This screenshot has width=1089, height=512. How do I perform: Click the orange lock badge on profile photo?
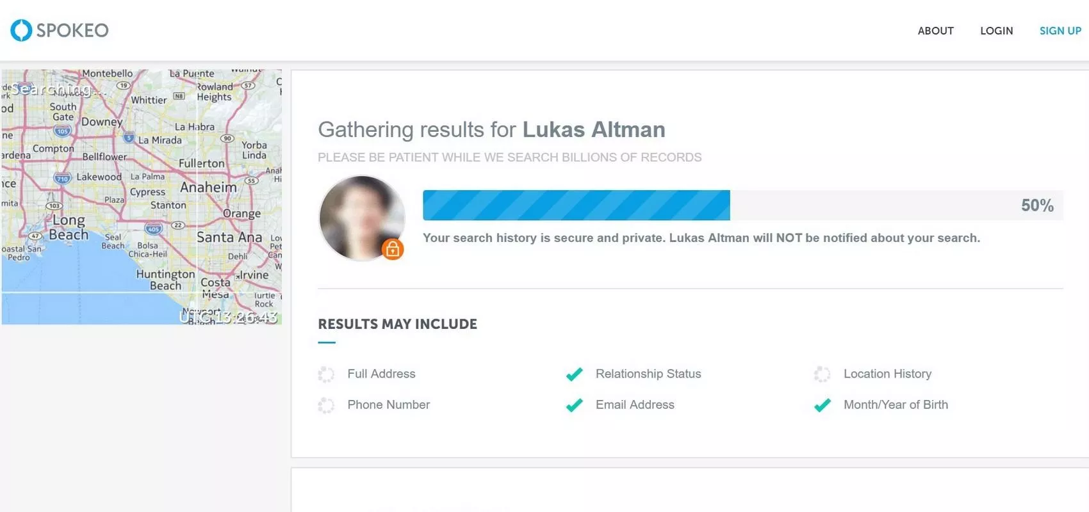pyautogui.click(x=393, y=249)
